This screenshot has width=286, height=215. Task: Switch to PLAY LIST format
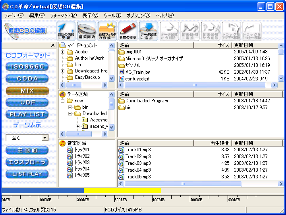coord(27,114)
